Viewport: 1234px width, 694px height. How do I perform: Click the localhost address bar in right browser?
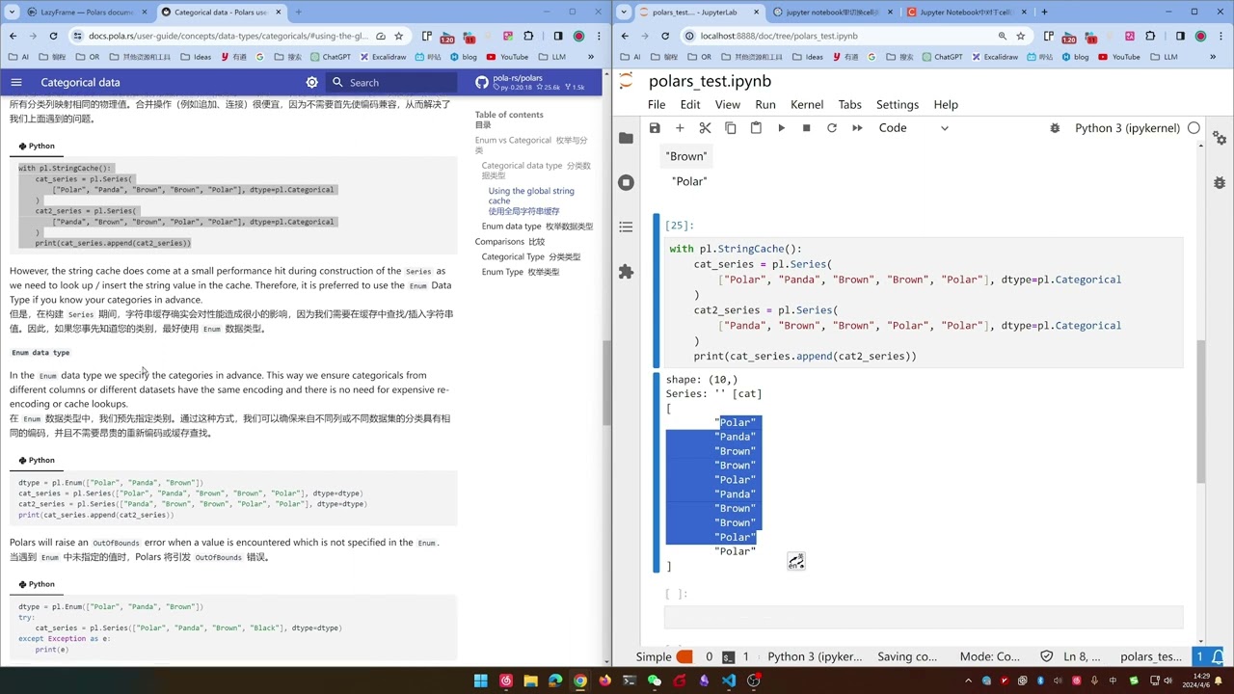pos(839,36)
